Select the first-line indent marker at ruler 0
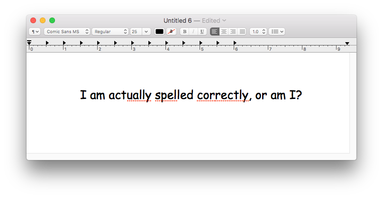 coord(29,41)
